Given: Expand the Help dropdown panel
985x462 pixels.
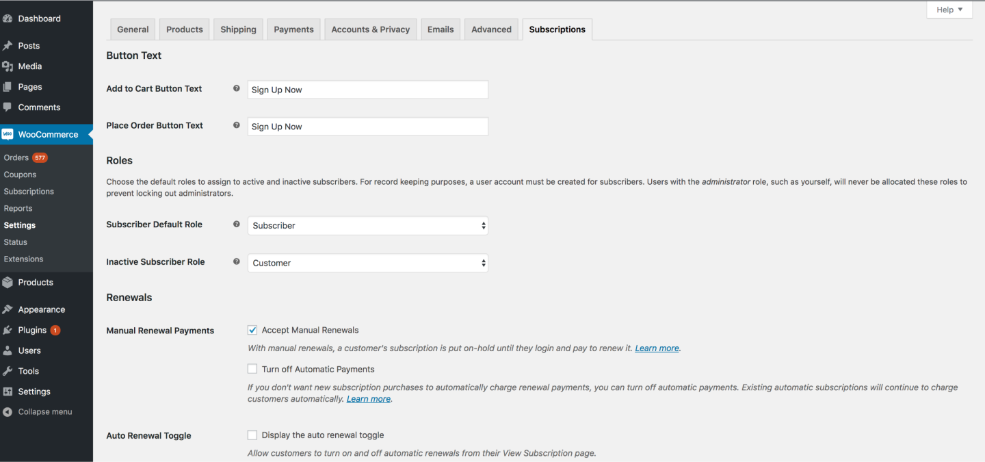Looking at the screenshot, I should (949, 10).
